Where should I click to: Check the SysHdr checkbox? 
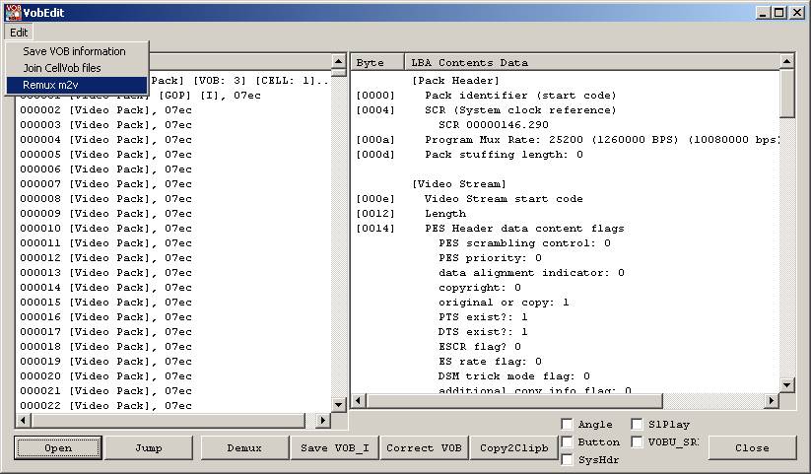click(x=568, y=459)
